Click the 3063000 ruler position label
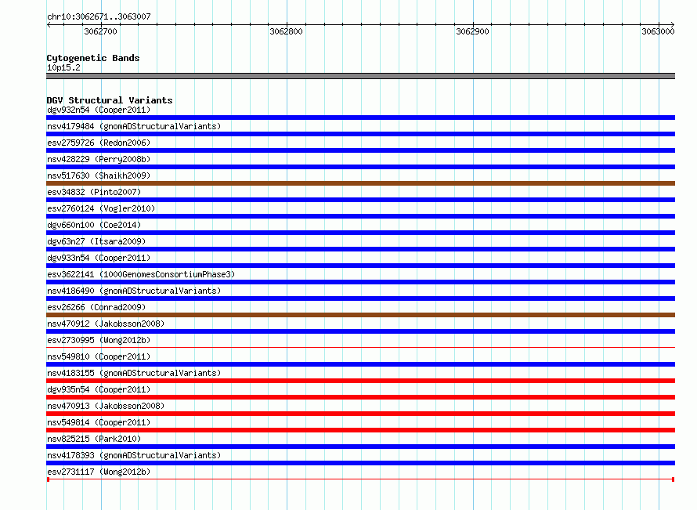 click(658, 31)
